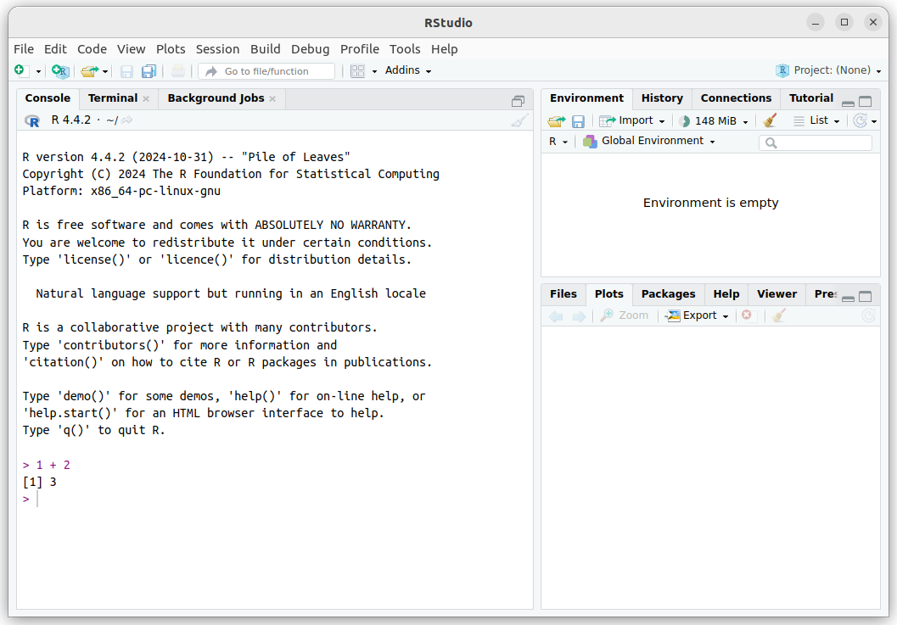897x625 pixels.
Task: Open the Tools menu
Action: 405,49
